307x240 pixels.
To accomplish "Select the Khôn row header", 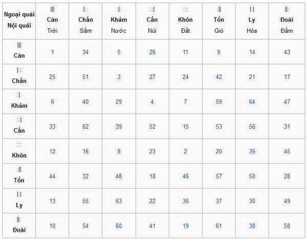I will [19, 151].
